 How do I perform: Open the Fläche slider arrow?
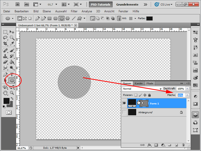point(187,95)
